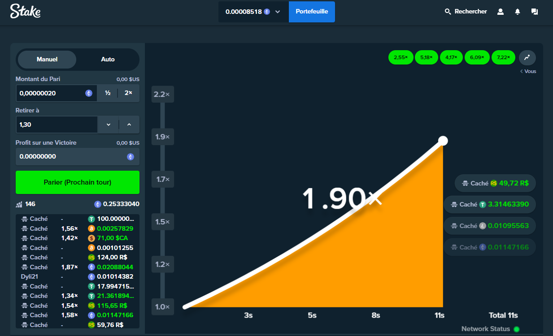The image size is (553, 336).
Task: Open notifications bell icon
Action: (518, 12)
